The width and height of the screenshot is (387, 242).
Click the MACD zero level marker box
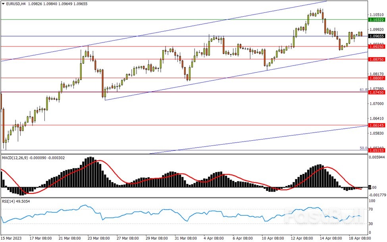373,187
